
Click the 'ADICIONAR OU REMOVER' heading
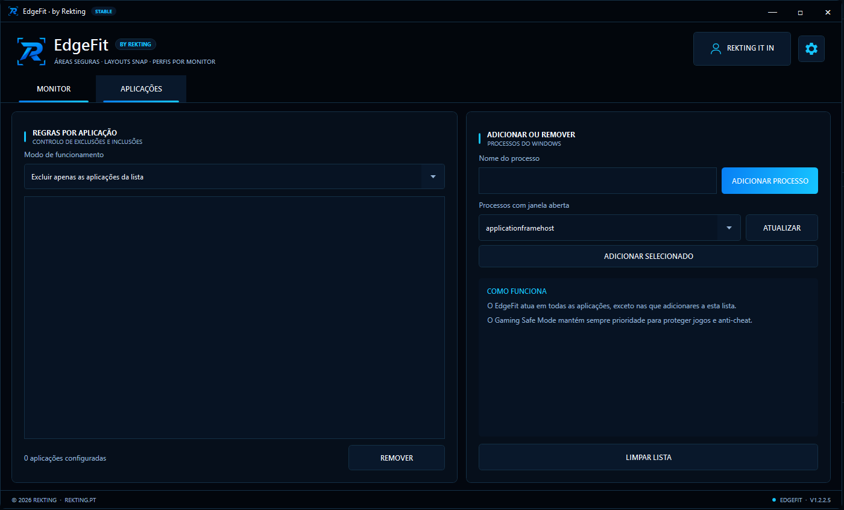click(531, 135)
